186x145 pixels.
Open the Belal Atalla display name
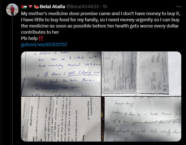tap(52, 7)
